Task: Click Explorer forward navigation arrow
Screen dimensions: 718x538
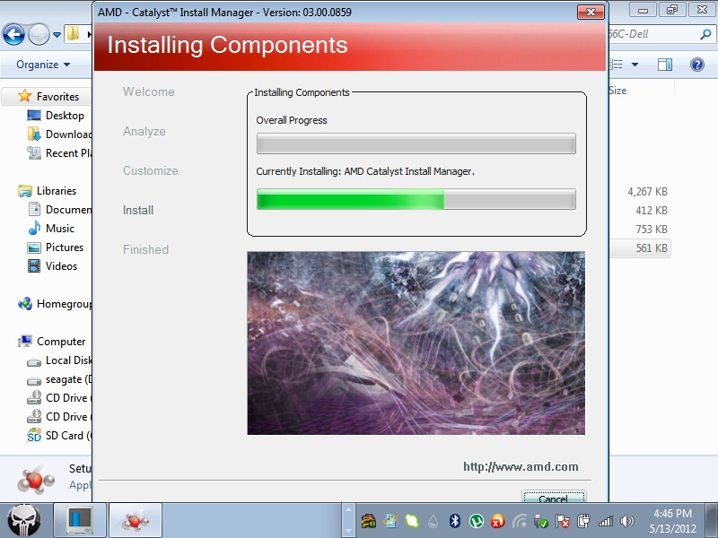Action: point(39,34)
